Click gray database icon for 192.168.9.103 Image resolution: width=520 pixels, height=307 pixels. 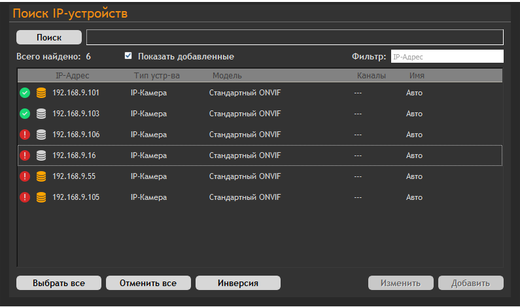pos(41,114)
